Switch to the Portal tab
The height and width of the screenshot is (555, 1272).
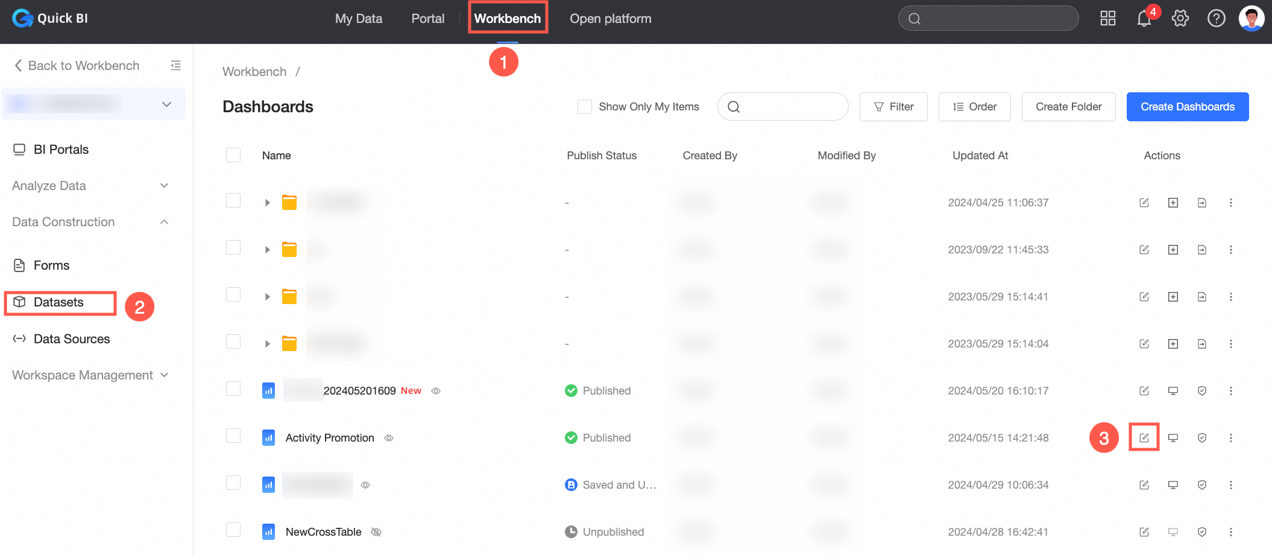pyautogui.click(x=428, y=19)
